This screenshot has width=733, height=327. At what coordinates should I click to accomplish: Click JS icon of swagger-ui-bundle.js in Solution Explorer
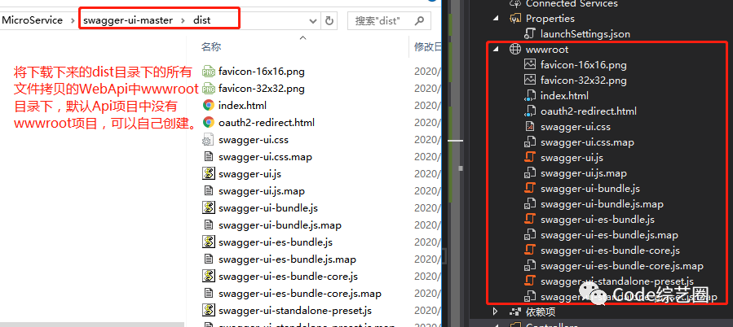coord(530,189)
